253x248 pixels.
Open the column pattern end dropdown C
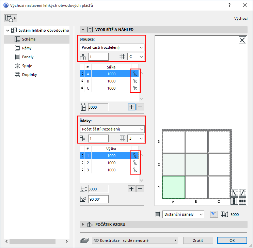pyautogui.click(x=136, y=57)
